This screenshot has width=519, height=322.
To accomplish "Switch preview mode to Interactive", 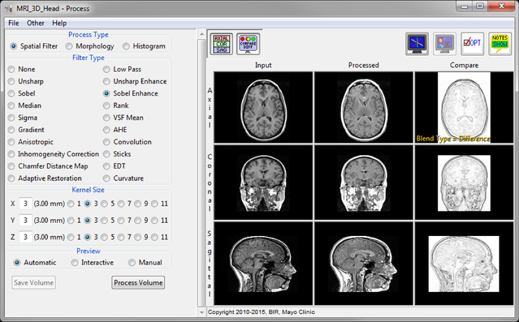I will pyautogui.click(x=75, y=262).
